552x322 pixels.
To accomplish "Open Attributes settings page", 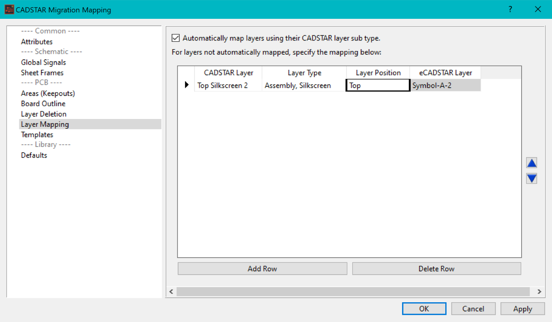I will (37, 42).
